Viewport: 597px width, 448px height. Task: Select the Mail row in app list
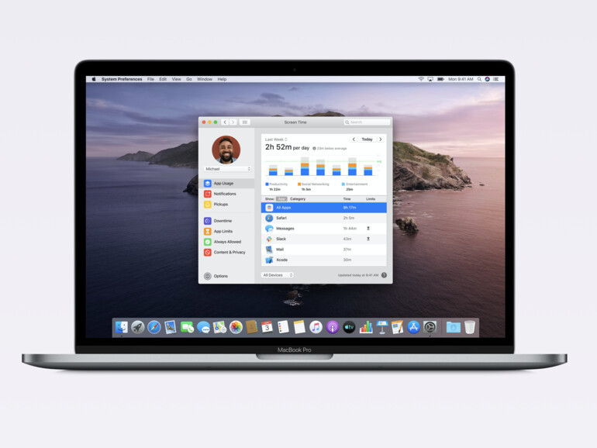[x=323, y=250]
